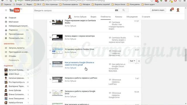Click the page vertical scrollbar thumb
Viewport: 187px width, 105px height.
click(186, 55)
